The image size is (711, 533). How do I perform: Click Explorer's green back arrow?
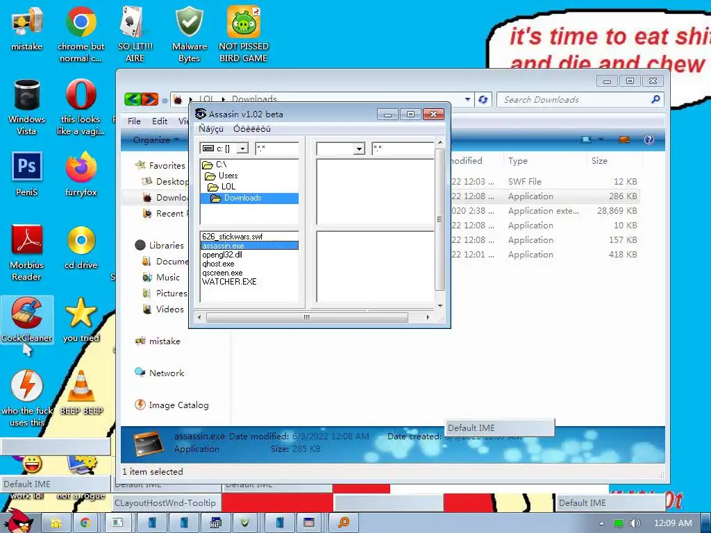[x=133, y=99]
